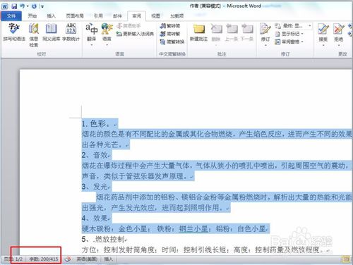The image size is (353, 265).
Task: Switch to the View (视图) tab
Action: click(155, 16)
